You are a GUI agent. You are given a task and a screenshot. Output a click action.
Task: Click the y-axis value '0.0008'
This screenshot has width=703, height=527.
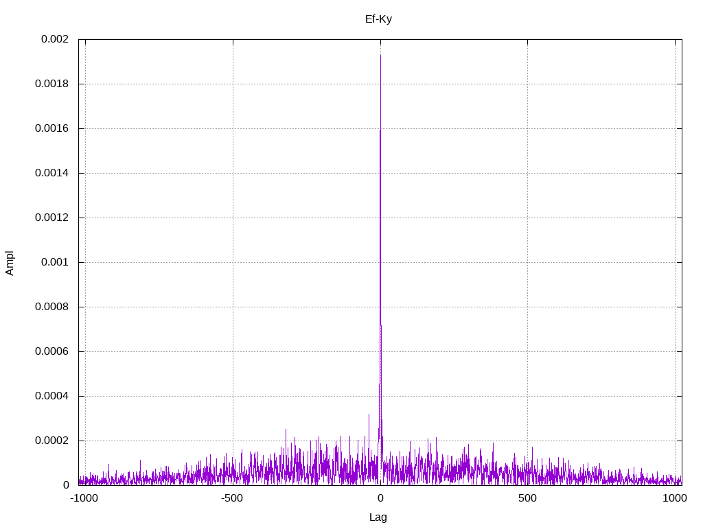click(x=51, y=307)
